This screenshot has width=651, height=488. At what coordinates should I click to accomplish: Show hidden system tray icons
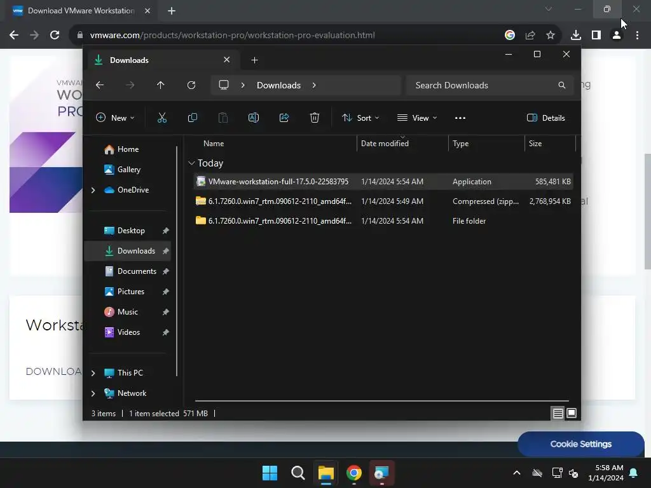[x=517, y=473]
